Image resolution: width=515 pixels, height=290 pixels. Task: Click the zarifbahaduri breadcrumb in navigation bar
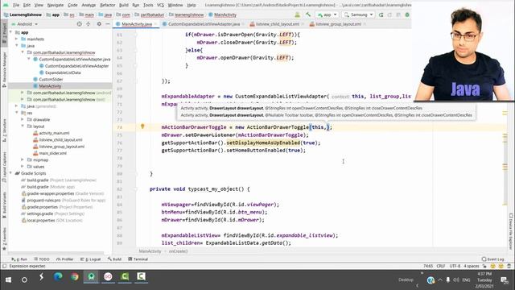[152, 14]
